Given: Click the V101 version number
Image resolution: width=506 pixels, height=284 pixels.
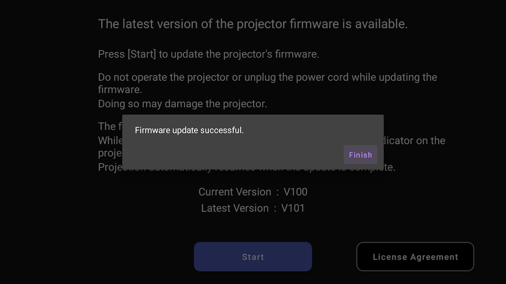Looking at the screenshot, I should click(x=293, y=208).
